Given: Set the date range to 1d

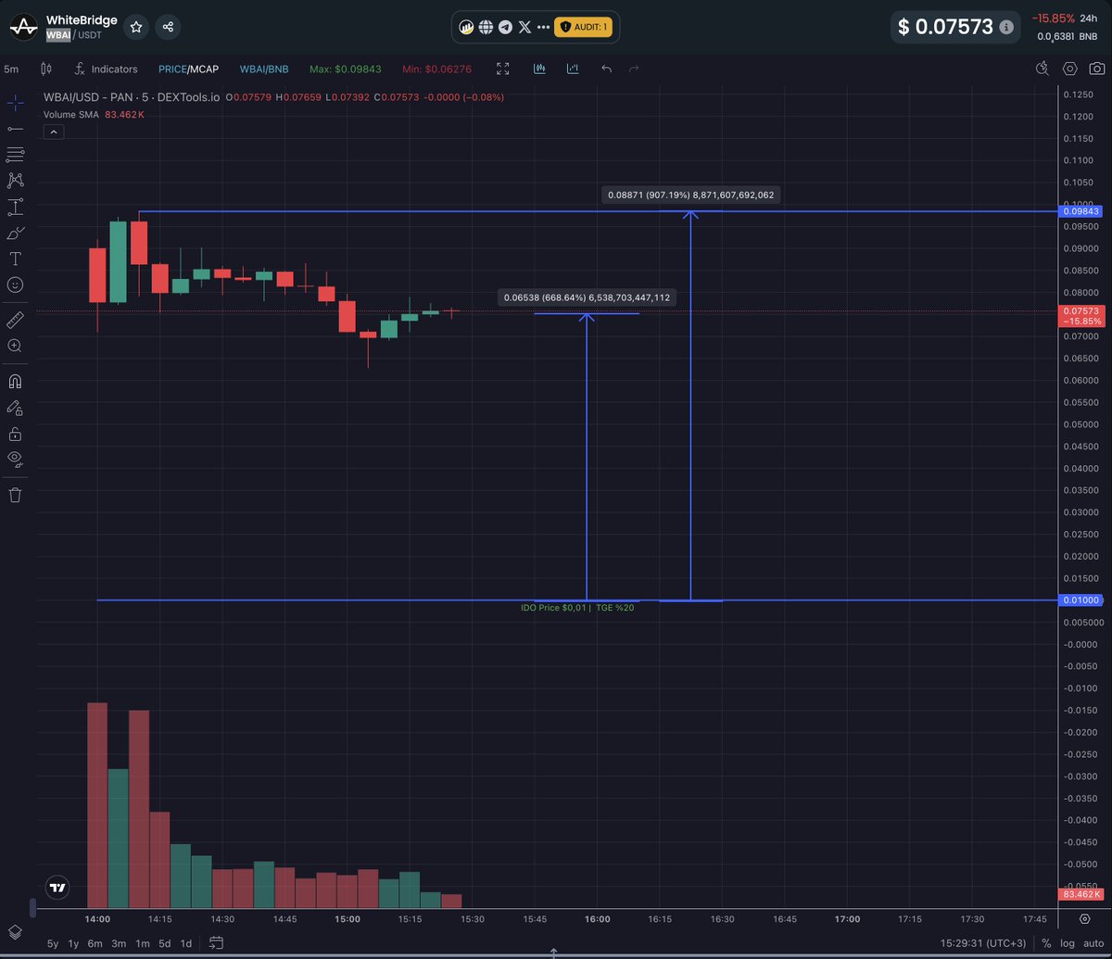Looking at the screenshot, I should 186,943.
